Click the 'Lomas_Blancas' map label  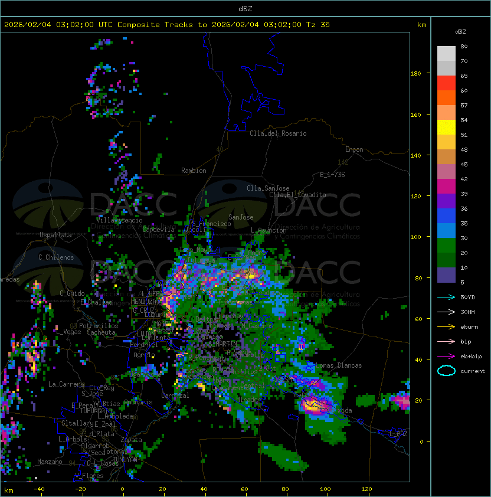coord(339,365)
